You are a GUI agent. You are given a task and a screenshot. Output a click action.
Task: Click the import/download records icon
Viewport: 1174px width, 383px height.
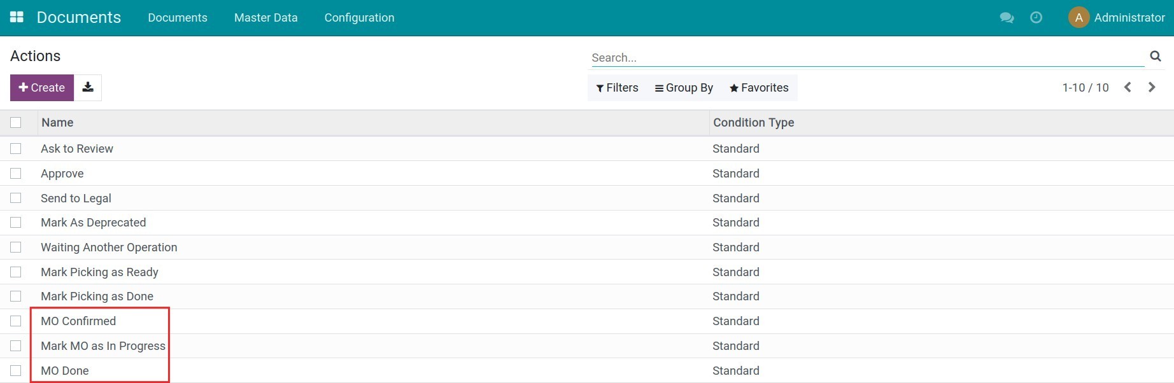88,88
